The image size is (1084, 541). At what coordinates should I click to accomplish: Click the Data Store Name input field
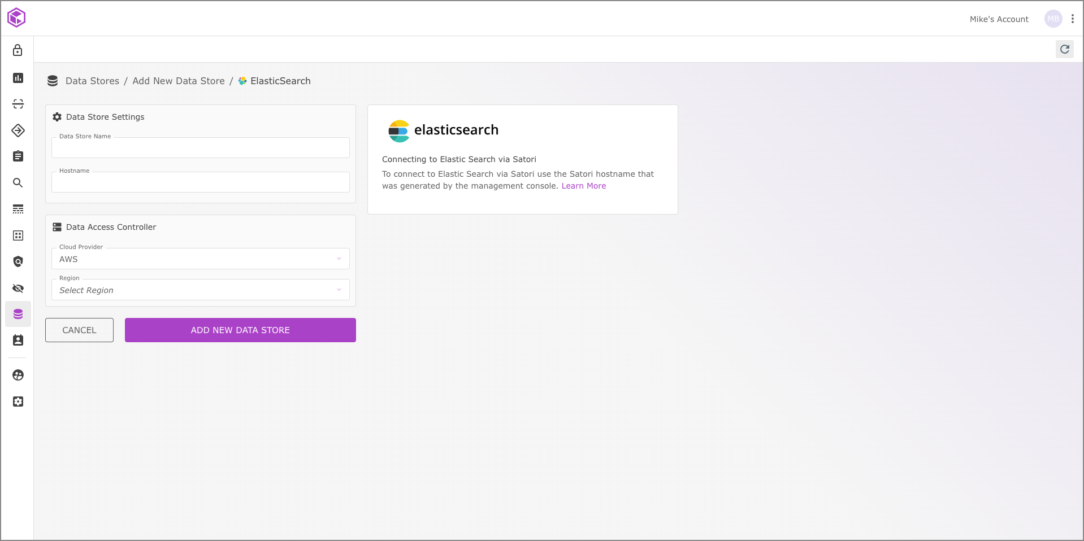pos(200,148)
